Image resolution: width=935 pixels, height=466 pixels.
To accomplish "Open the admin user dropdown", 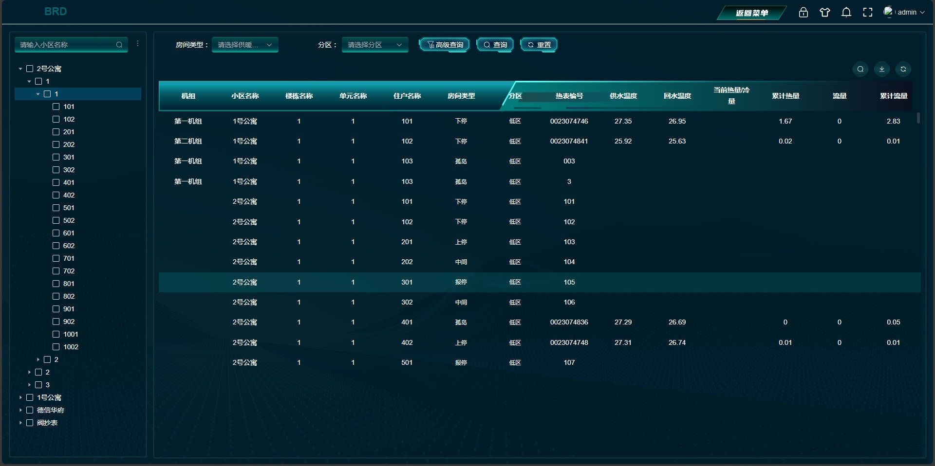I will (x=905, y=12).
